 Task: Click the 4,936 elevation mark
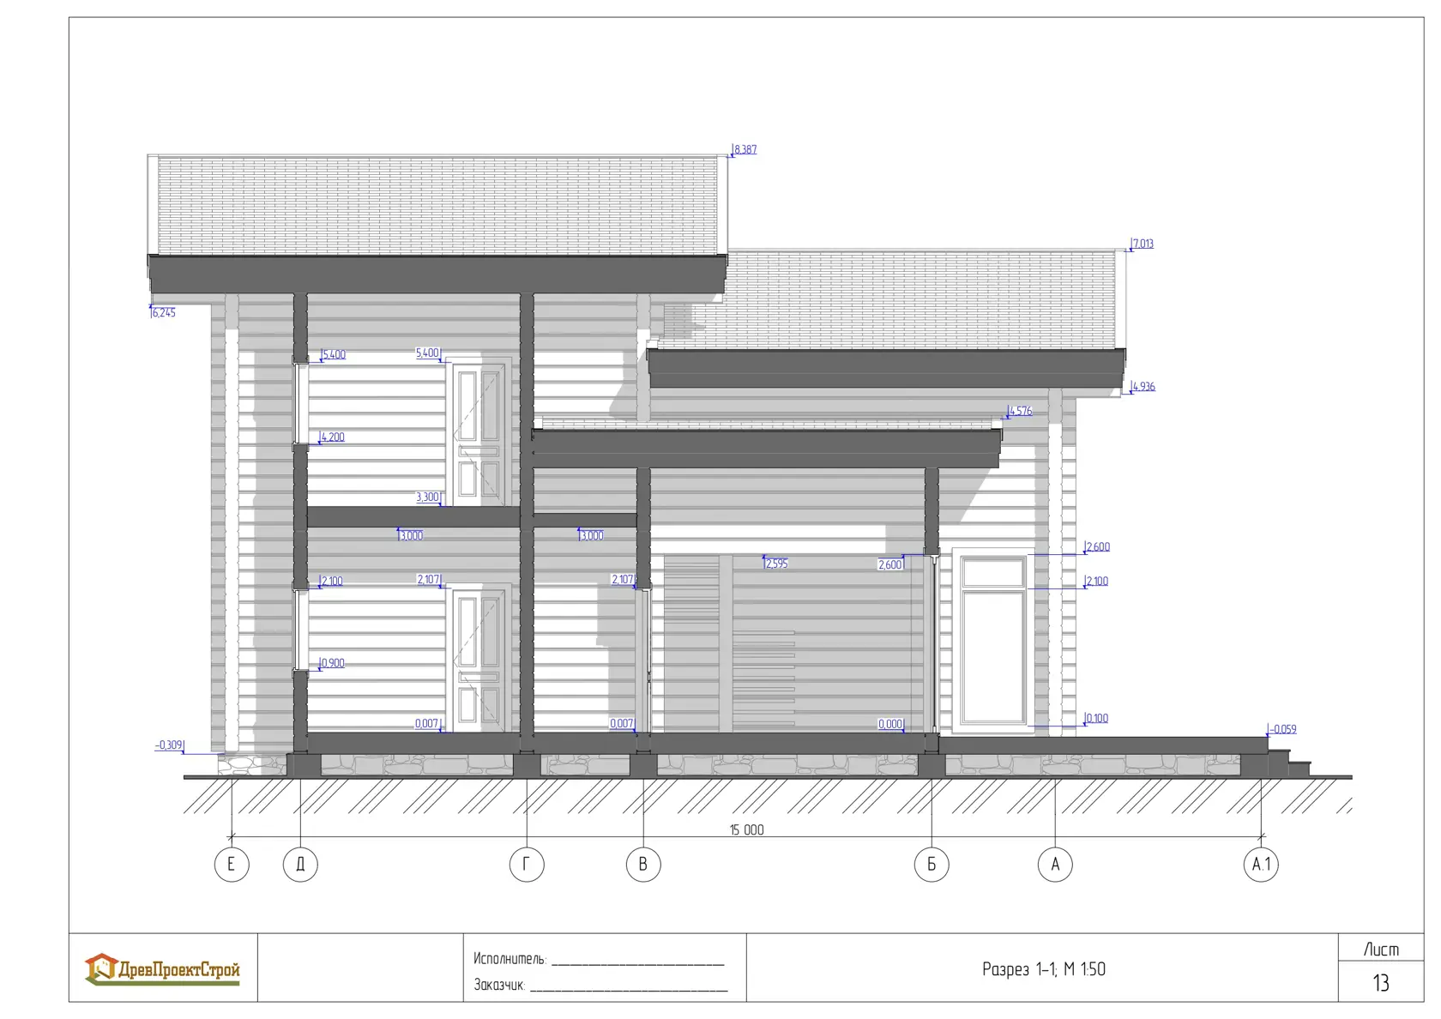click(1143, 386)
